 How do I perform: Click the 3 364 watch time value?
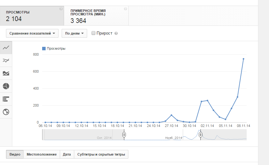pos(78,21)
